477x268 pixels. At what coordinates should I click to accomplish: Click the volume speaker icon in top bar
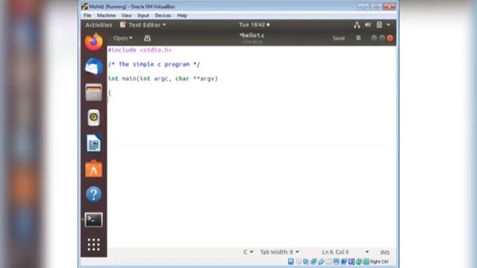(x=367, y=25)
